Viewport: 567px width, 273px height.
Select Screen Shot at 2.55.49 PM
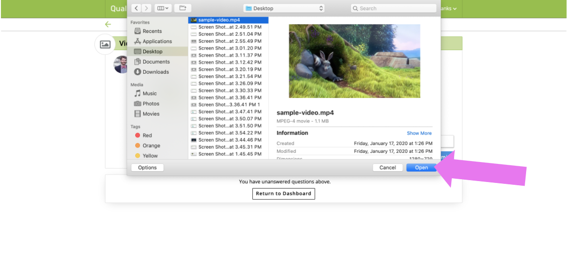click(228, 41)
